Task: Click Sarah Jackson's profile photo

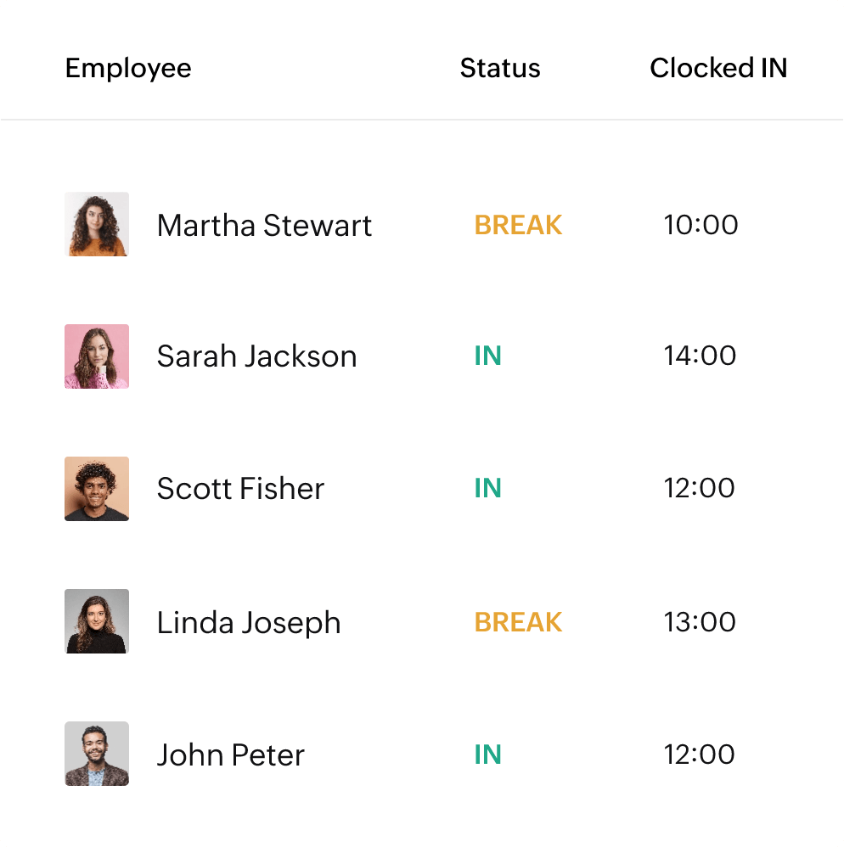Action: point(96,356)
